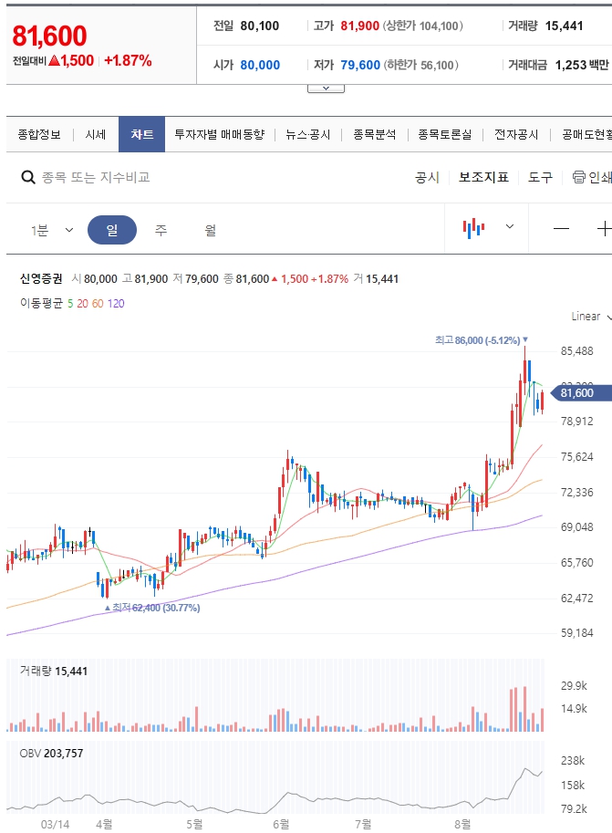
Task: Expand the quote summary panel chevron
Action: tap(326, 89)
